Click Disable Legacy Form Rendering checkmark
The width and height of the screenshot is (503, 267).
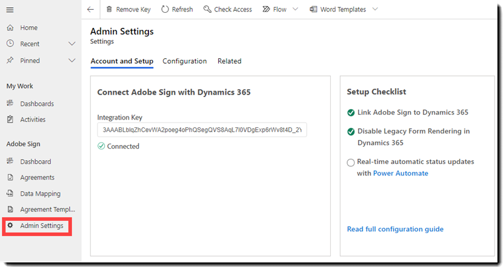point(351,131)
